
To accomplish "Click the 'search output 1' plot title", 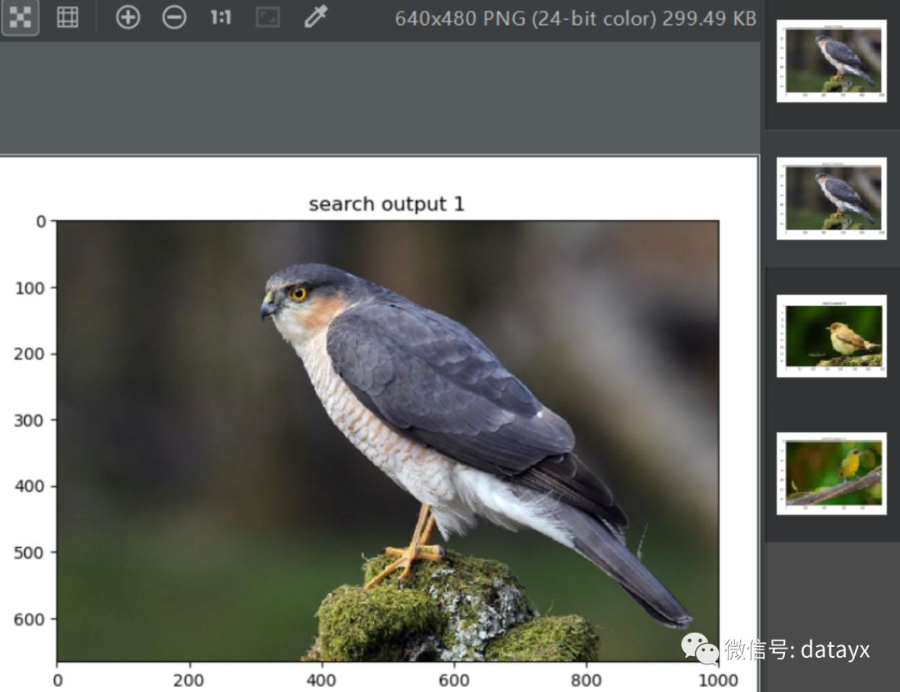I will [x=387, y=204].
